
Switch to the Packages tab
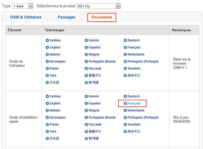[66, 18]
